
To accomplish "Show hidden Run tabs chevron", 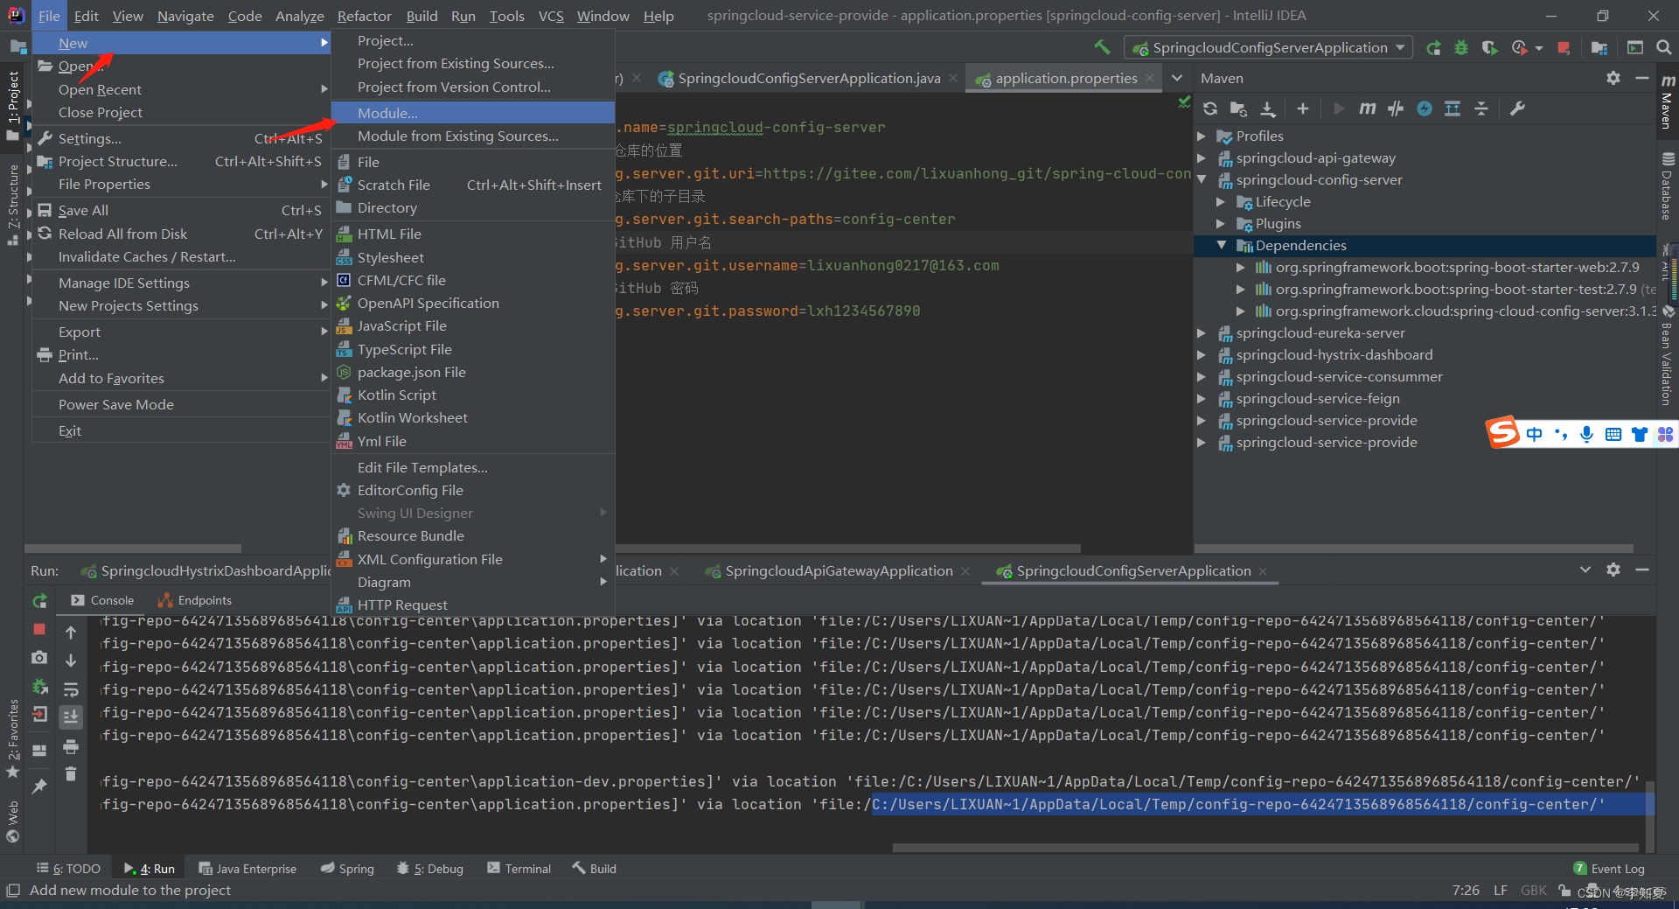I will (x=1585, y=570).
